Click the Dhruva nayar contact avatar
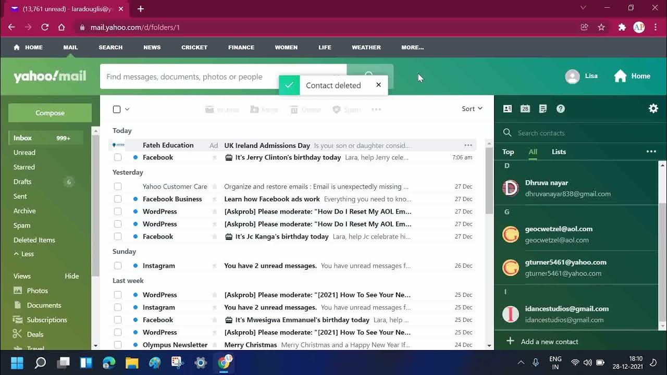 click(511, 188)
